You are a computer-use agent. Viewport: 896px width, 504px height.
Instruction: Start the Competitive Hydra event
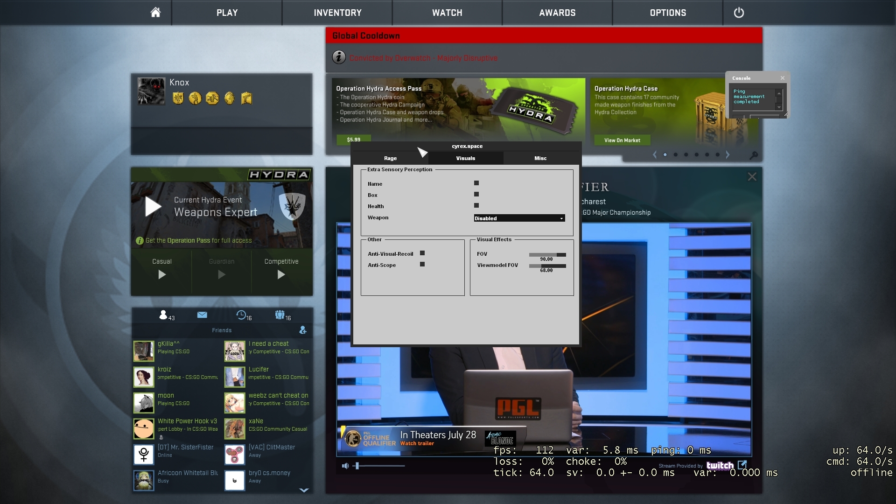(x=281, y=274)
